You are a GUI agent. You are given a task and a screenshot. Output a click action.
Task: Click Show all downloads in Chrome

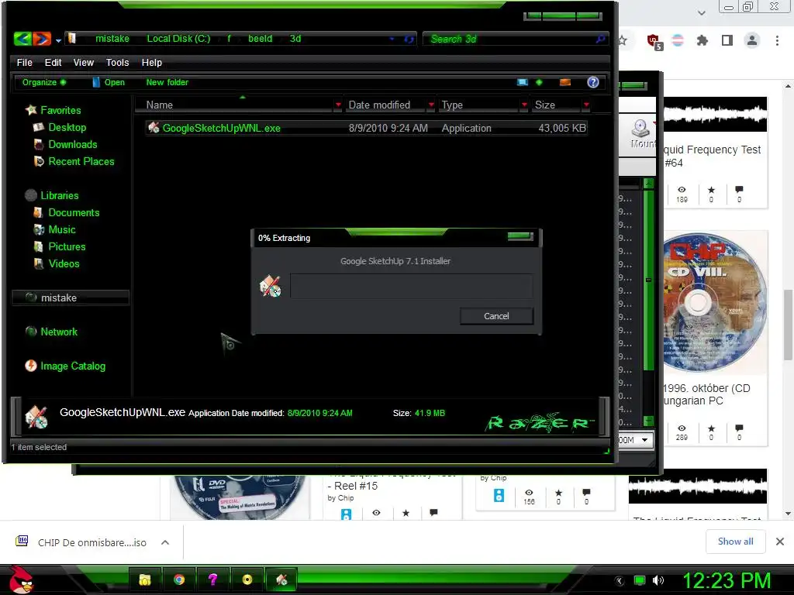point(735,542)
